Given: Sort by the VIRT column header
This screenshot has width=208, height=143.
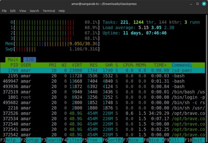Looking at the screenshot, I should (x=77, y=65).
